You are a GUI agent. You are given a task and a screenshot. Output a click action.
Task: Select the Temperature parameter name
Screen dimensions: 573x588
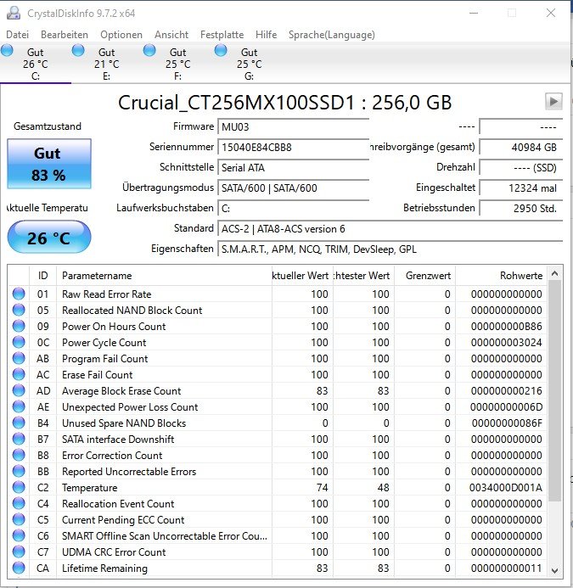[x=90, y=488]
